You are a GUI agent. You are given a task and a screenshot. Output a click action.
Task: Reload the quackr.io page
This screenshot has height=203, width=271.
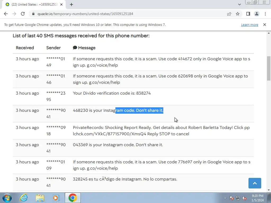click(23, 14)
